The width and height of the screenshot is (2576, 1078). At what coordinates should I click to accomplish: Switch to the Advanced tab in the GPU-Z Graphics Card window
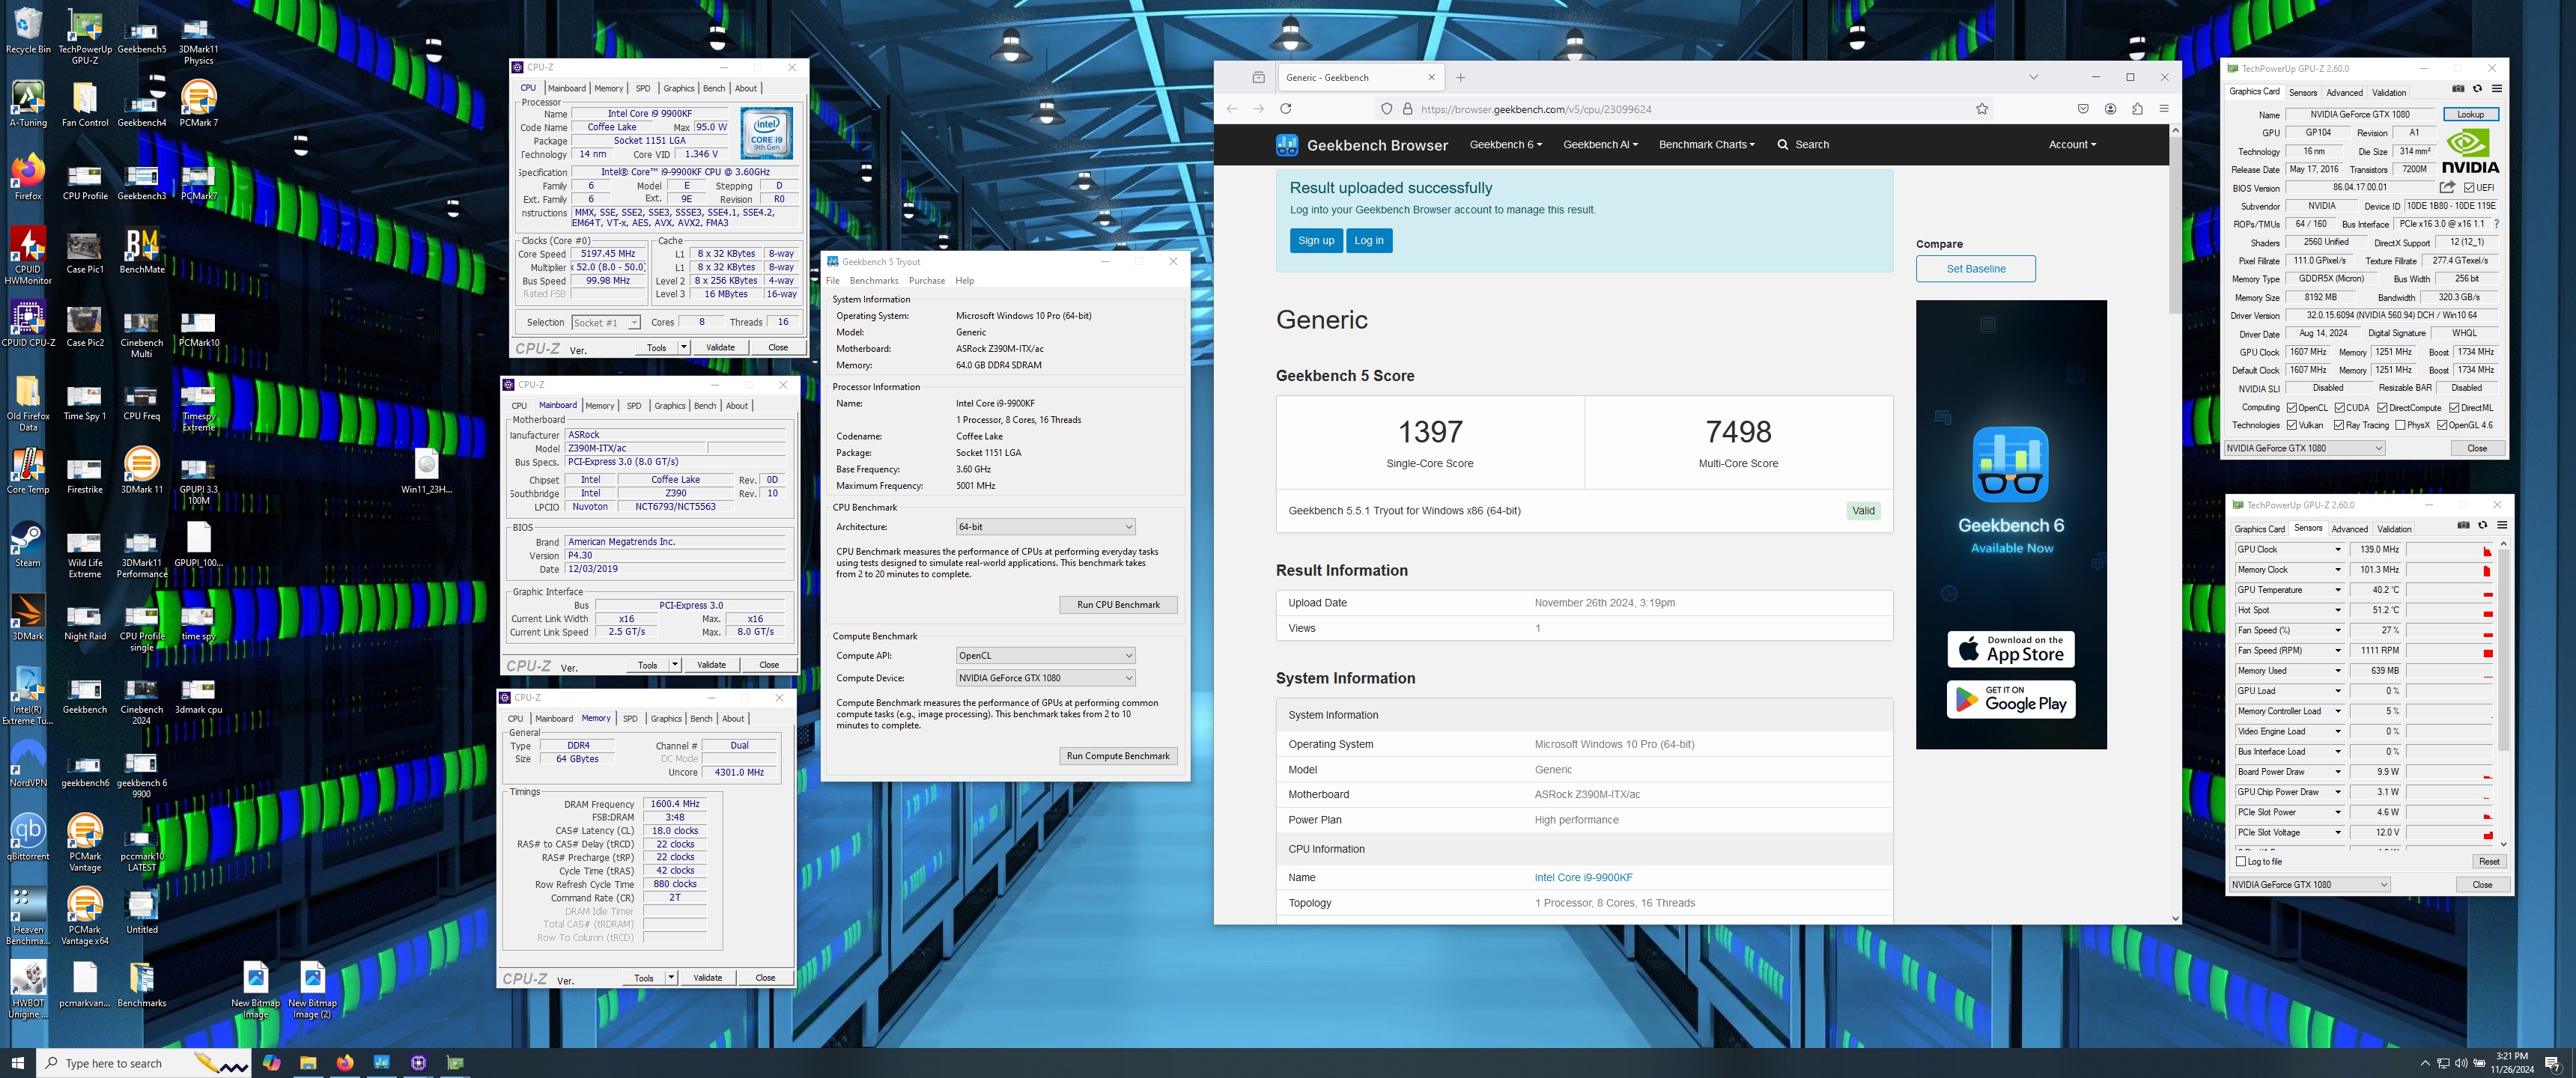point(2344,92)
